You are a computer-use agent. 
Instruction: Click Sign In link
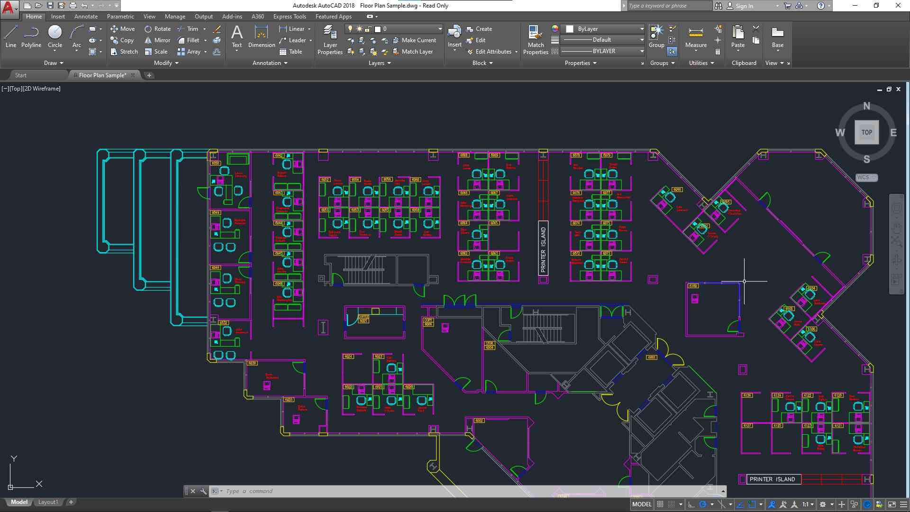pyautogui.click(x=744, y=6)
